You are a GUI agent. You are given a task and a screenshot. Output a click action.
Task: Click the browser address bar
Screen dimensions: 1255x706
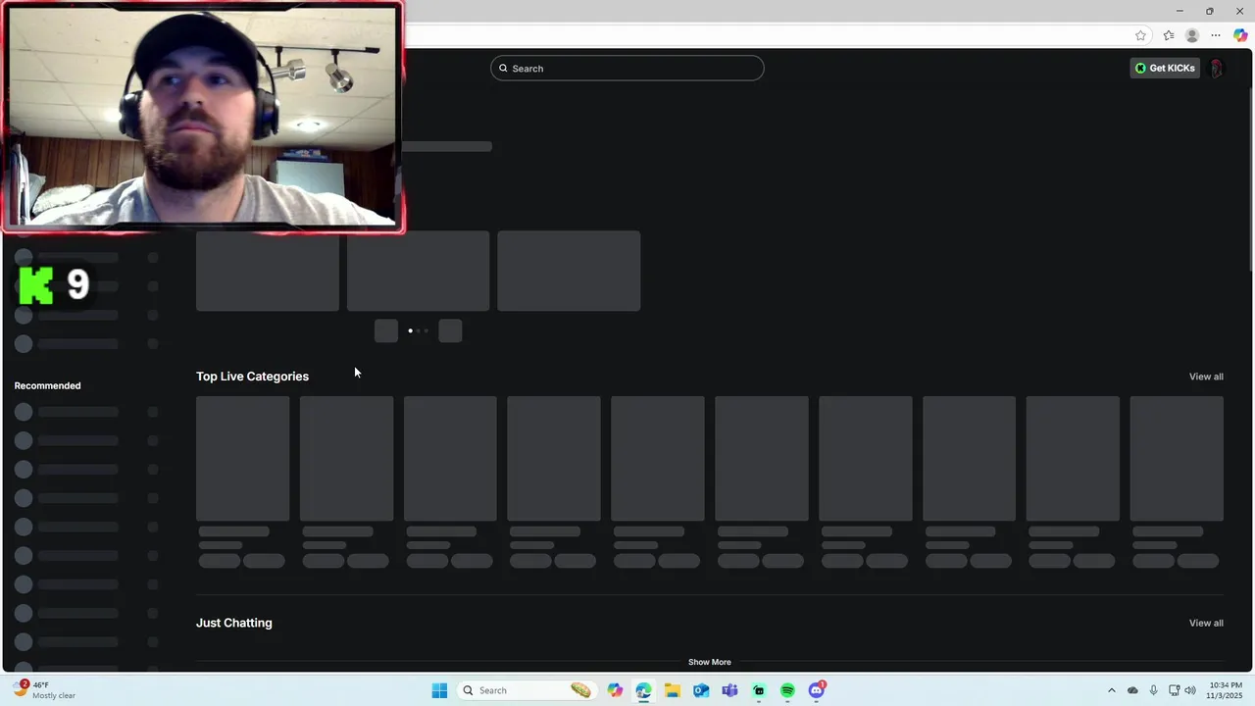(765, 35)
